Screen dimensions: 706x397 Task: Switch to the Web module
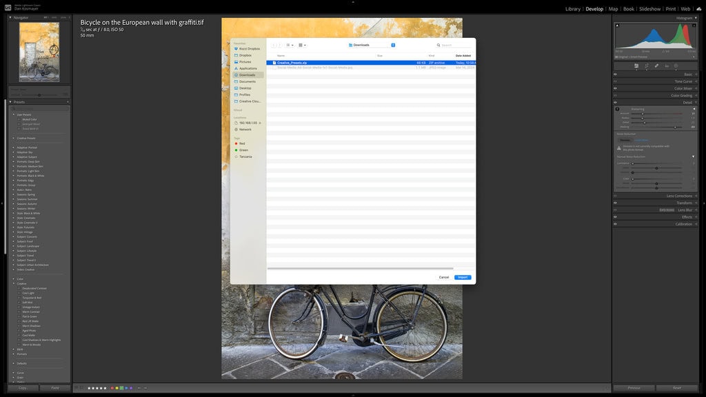click(x=685, y=9)
